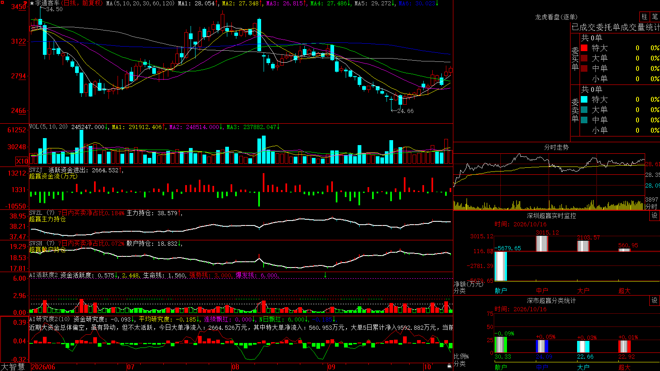Click the VOL(5,10,20) indicator label
This screenshot has height=371, width=660.
point(48,127)
